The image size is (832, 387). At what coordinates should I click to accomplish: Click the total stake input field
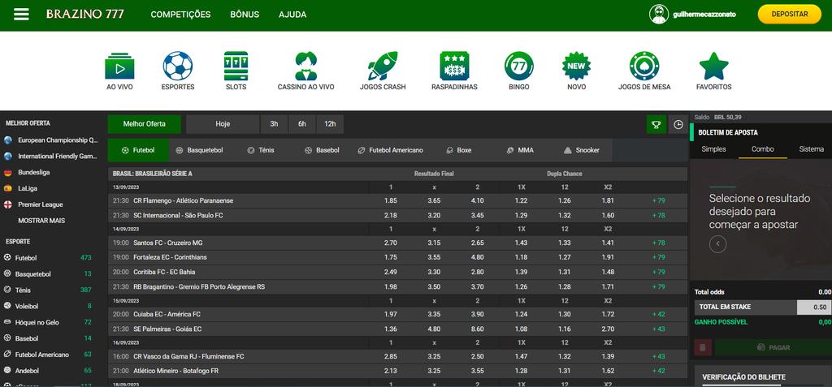click(x=813, y=307)
